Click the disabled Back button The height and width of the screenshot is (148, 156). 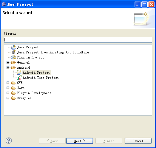(x=52, y=141)
